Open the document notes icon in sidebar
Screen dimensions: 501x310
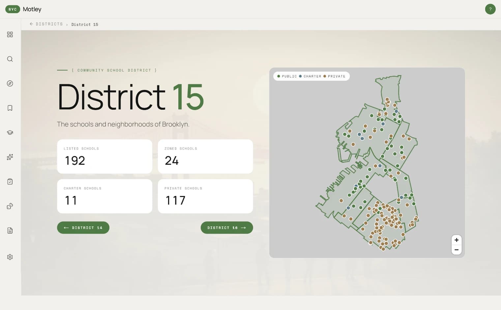[x=10, y=231]
